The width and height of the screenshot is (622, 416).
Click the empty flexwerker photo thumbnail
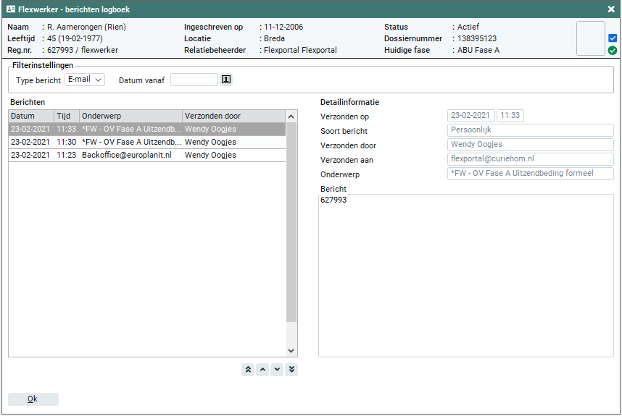(590, 38)
